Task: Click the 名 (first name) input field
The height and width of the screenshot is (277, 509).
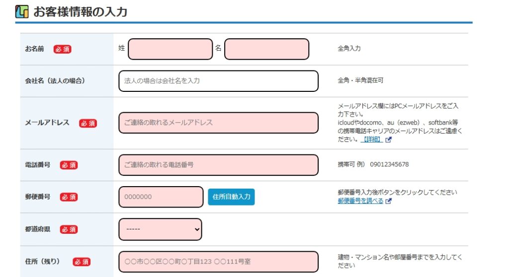Action: pyautogui.click(x=266, y=49)
